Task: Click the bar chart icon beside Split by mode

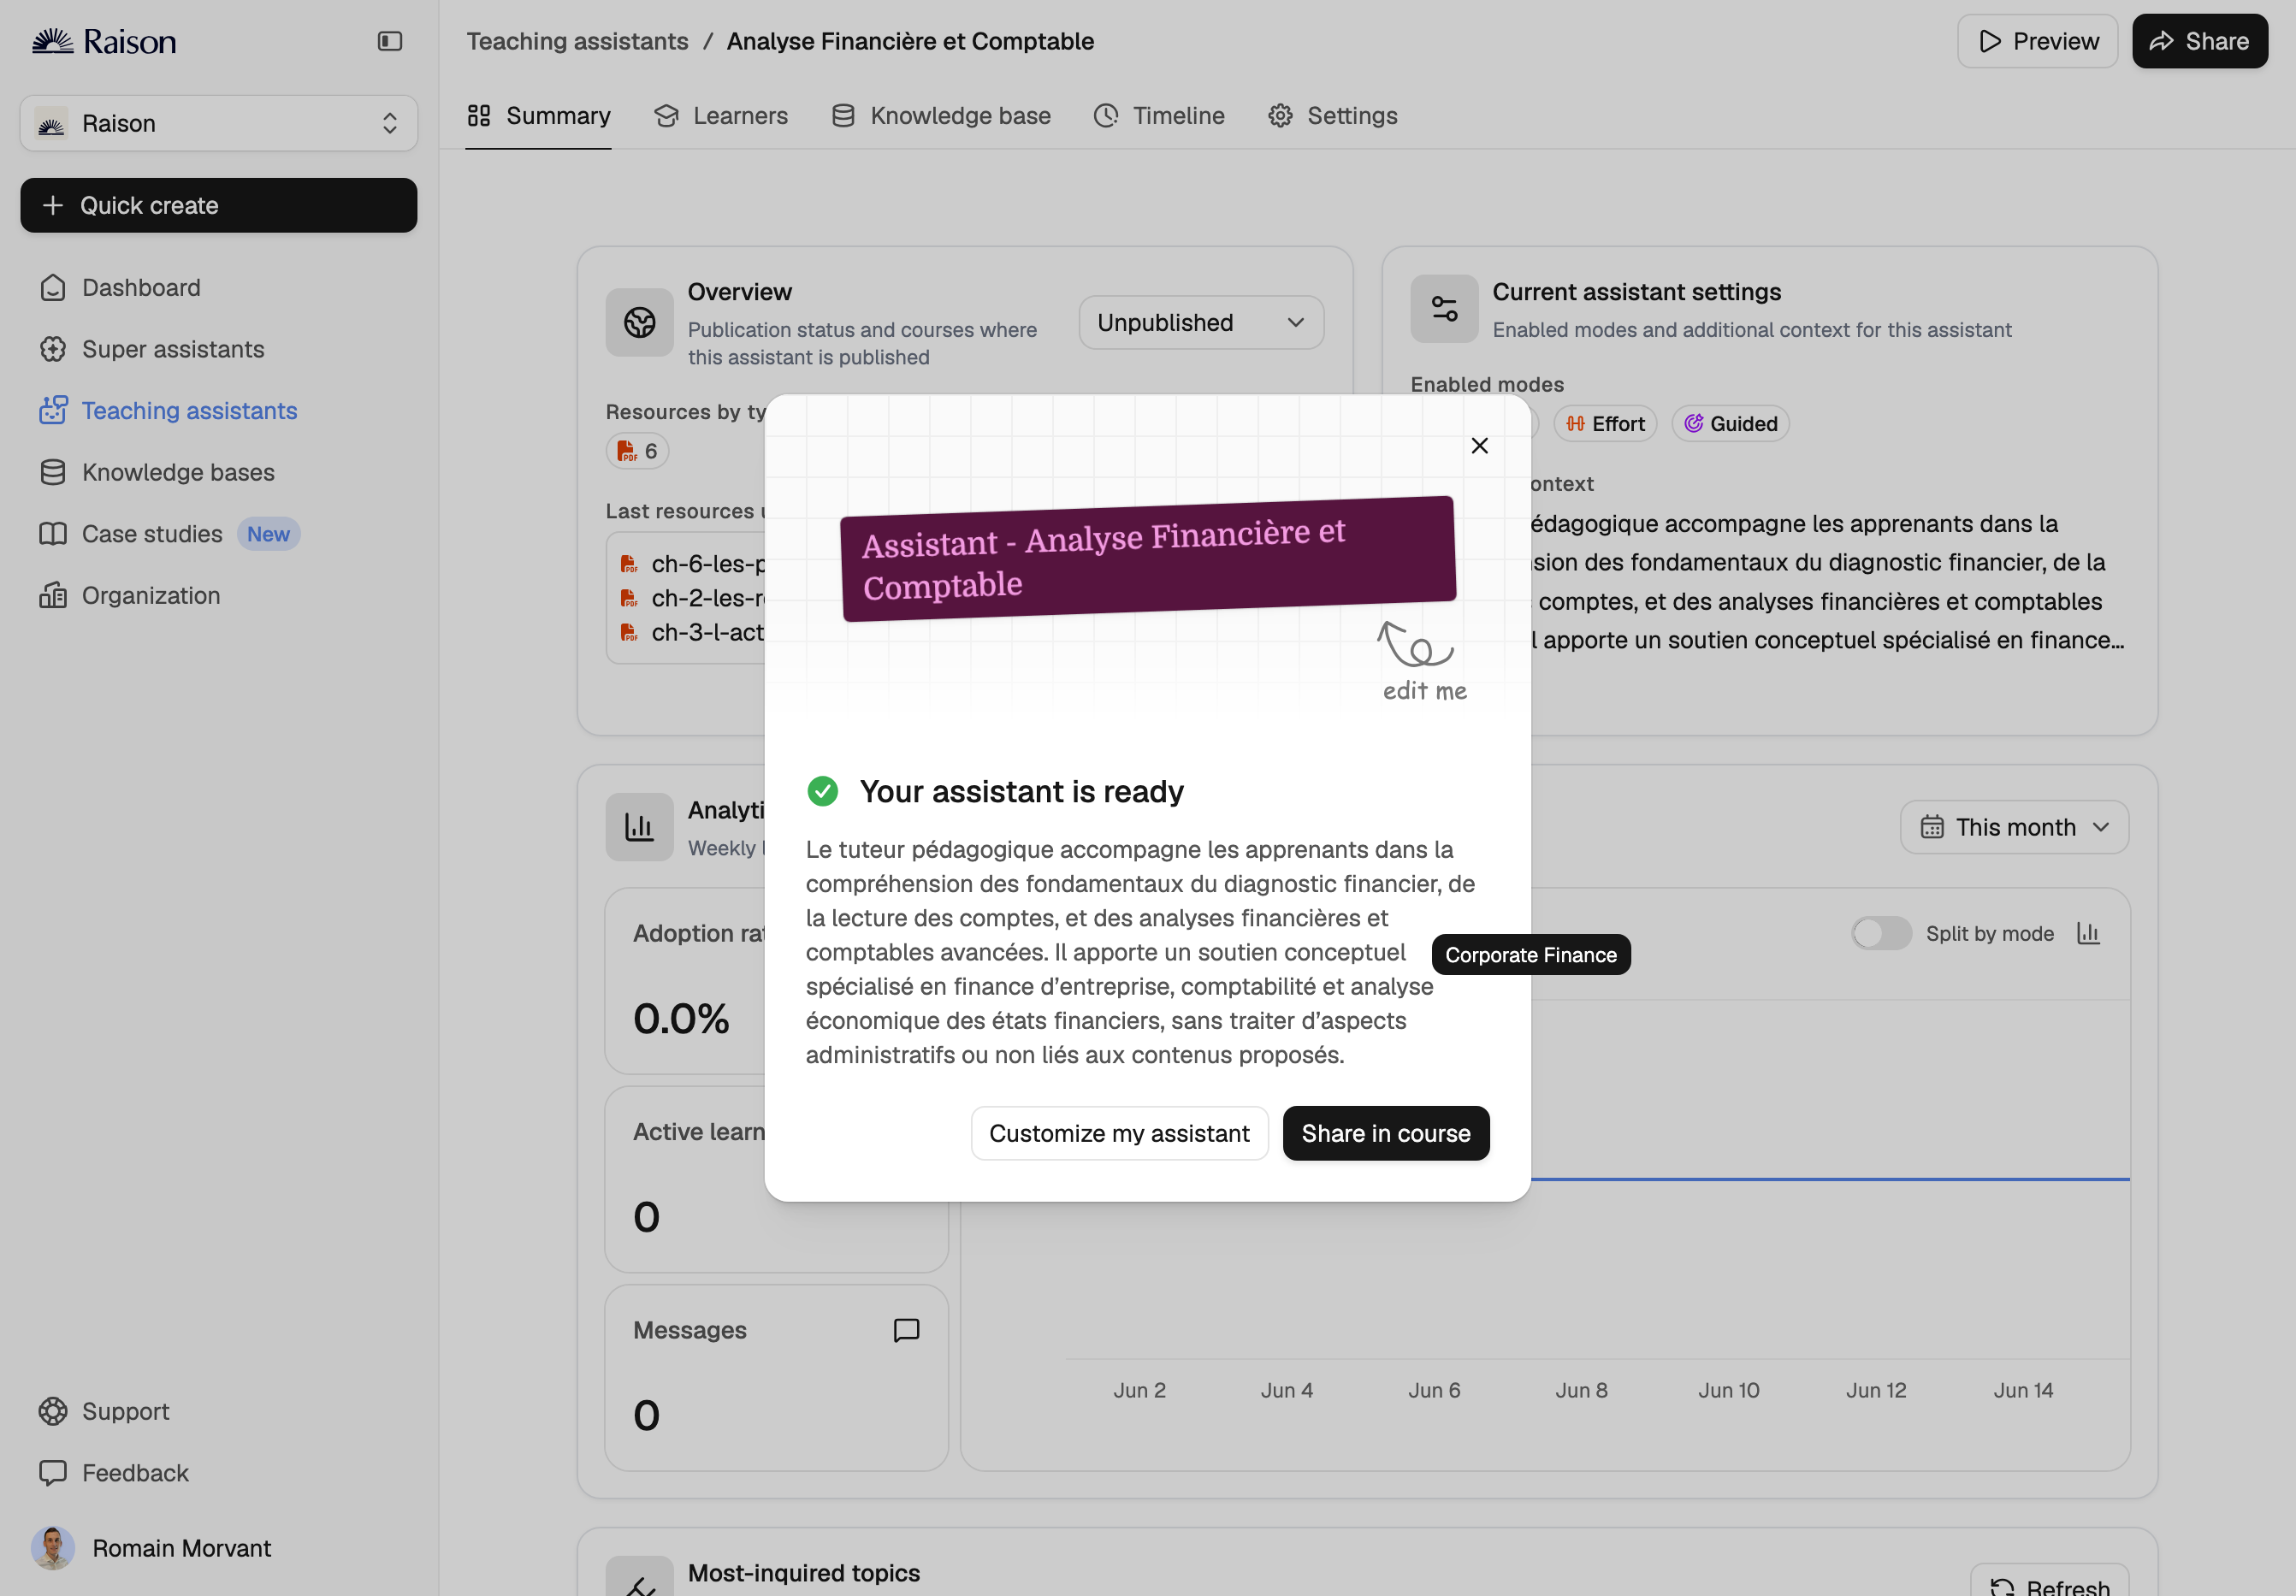Action: [x=2088, y=933]
